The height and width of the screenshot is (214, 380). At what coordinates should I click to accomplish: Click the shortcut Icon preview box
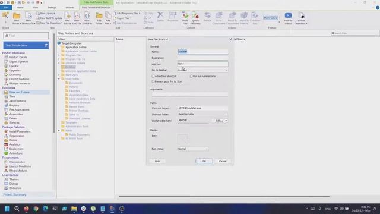coord(183,139)
